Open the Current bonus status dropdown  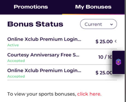98,24
